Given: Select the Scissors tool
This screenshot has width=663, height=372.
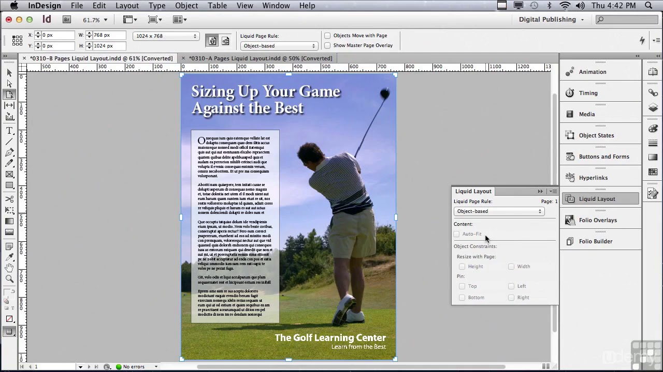Looking at the screenshot, I should coord(9,199).
